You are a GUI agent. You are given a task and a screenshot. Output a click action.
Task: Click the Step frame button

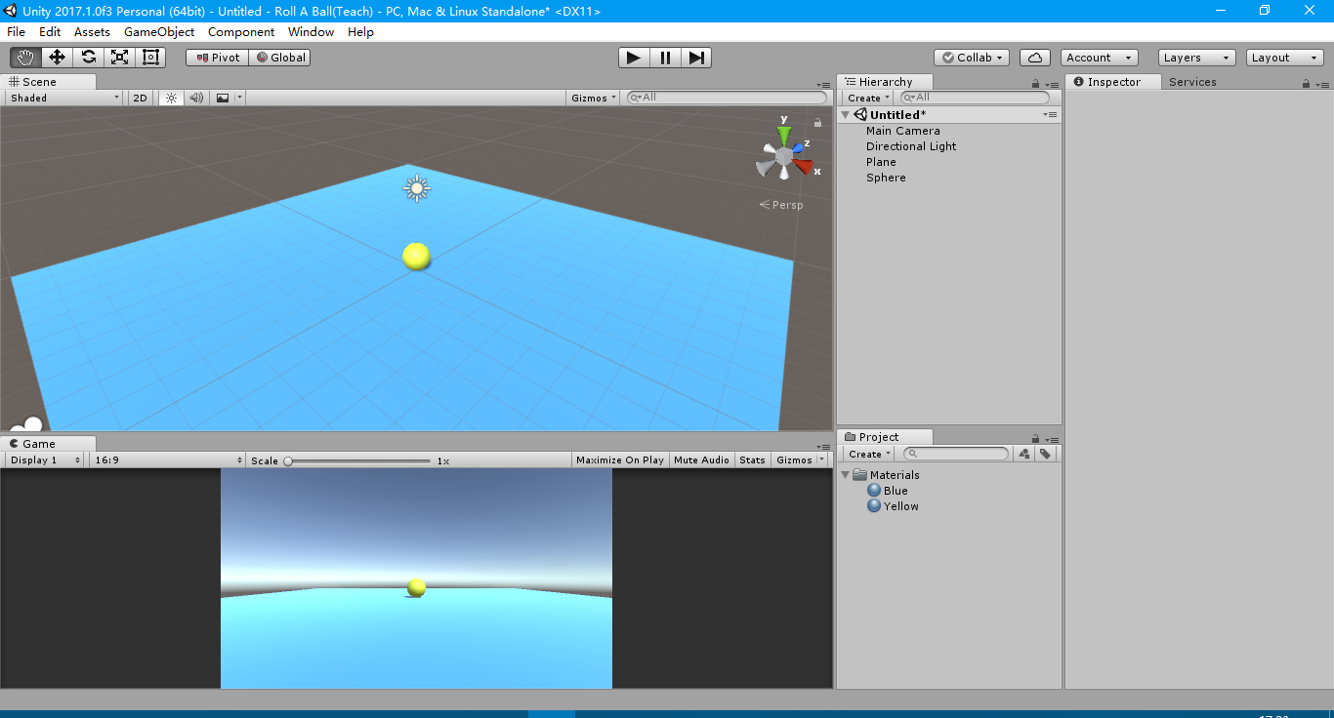696,58
